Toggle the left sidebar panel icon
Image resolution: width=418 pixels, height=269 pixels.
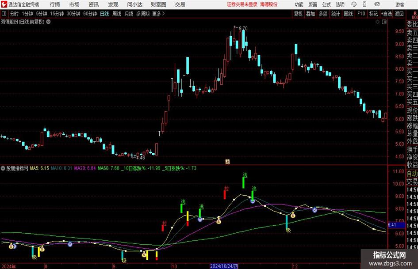(4, 14)
